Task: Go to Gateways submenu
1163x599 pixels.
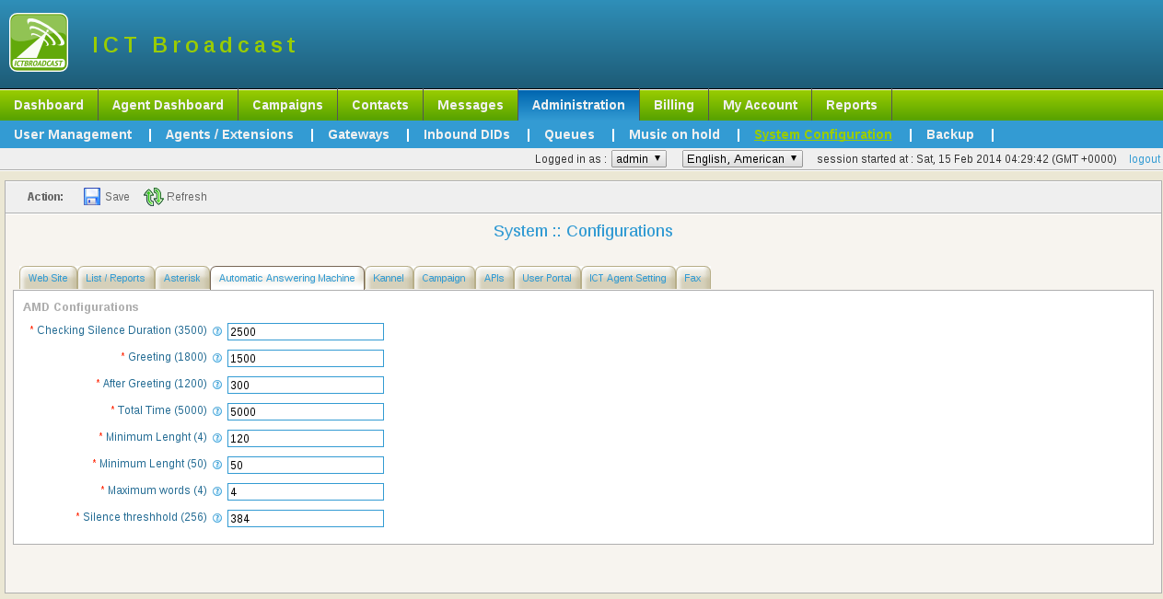Action: [358, 134]
